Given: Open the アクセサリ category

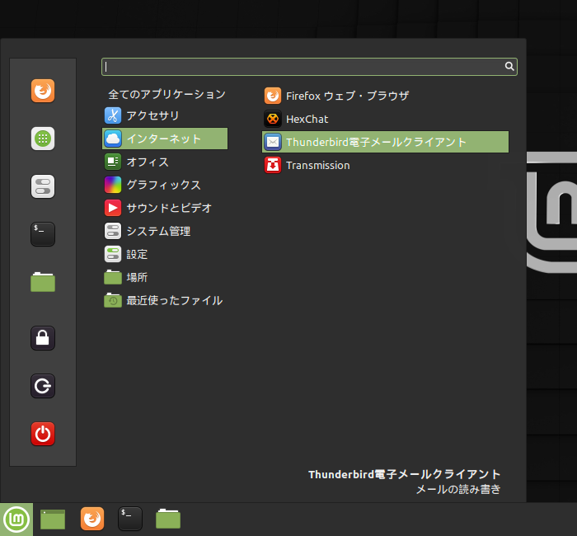Looking at the screenshot, I should [165, 115].
